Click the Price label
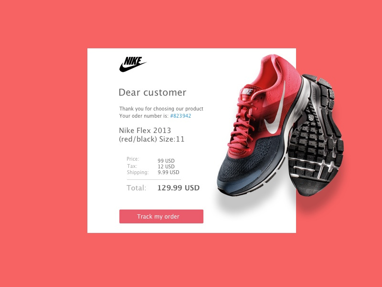The width and height of the screenshot is (382, 287). click(133, 159)
